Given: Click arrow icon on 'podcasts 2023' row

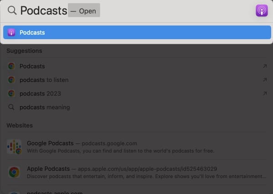Looking at the screenshot, I should [x=265, y=94].
